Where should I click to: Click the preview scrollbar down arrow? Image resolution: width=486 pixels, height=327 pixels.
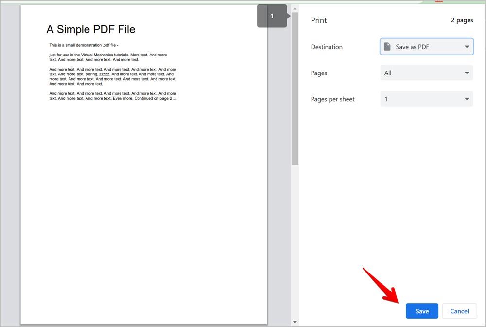(295, 322)
